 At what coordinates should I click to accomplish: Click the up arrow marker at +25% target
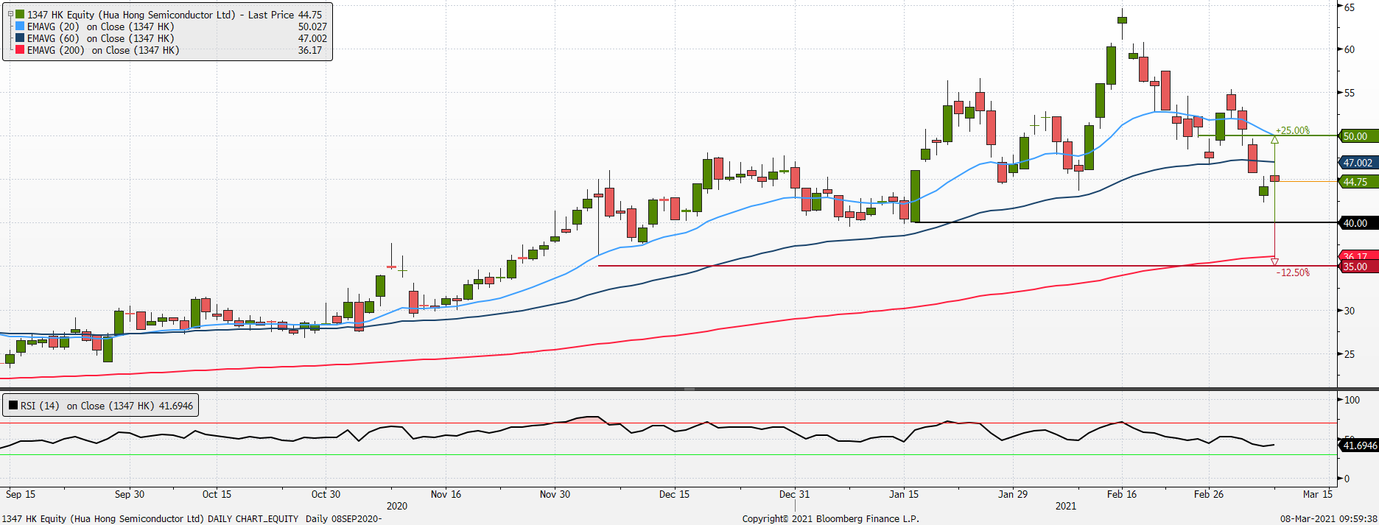(x=1274, y=140)
